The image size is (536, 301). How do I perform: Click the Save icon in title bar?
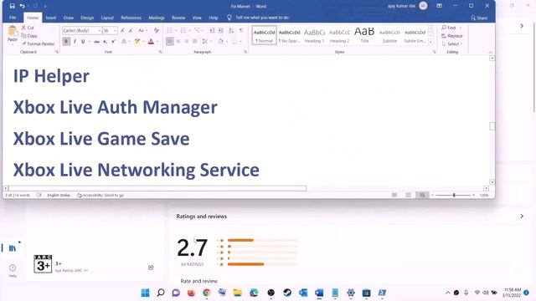click(x=12, y=6)
